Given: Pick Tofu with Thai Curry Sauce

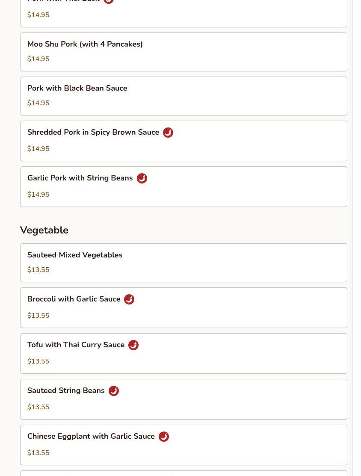Looking at the screenshot, I should pos(76,345).
